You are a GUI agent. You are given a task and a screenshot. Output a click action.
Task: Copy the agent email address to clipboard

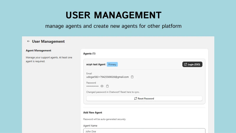pos(132,77)
